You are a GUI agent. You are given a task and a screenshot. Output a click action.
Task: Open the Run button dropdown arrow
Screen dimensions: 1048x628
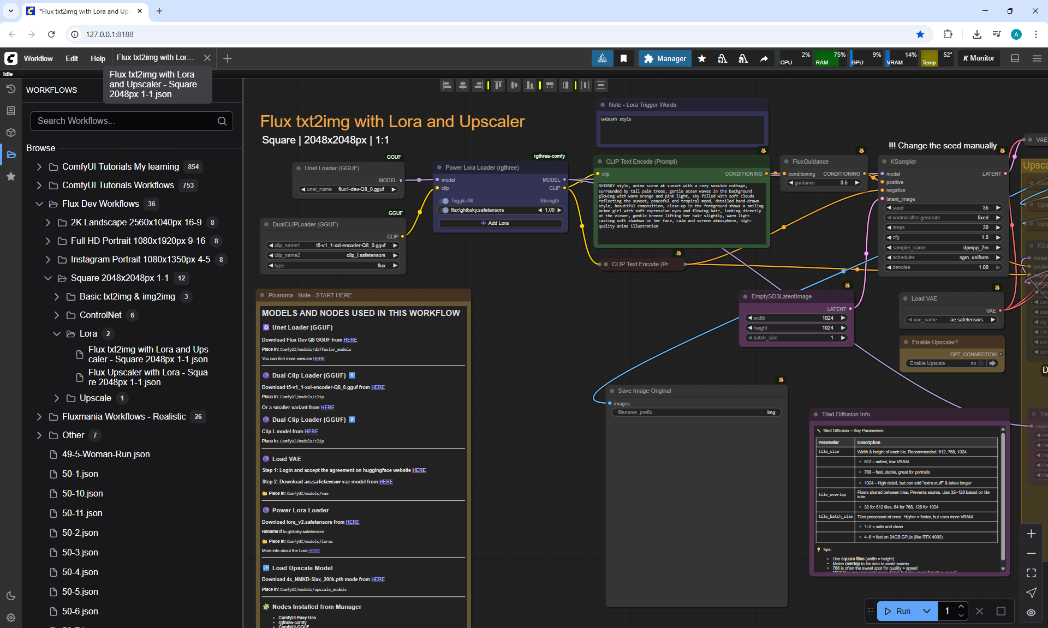[927, 611]
